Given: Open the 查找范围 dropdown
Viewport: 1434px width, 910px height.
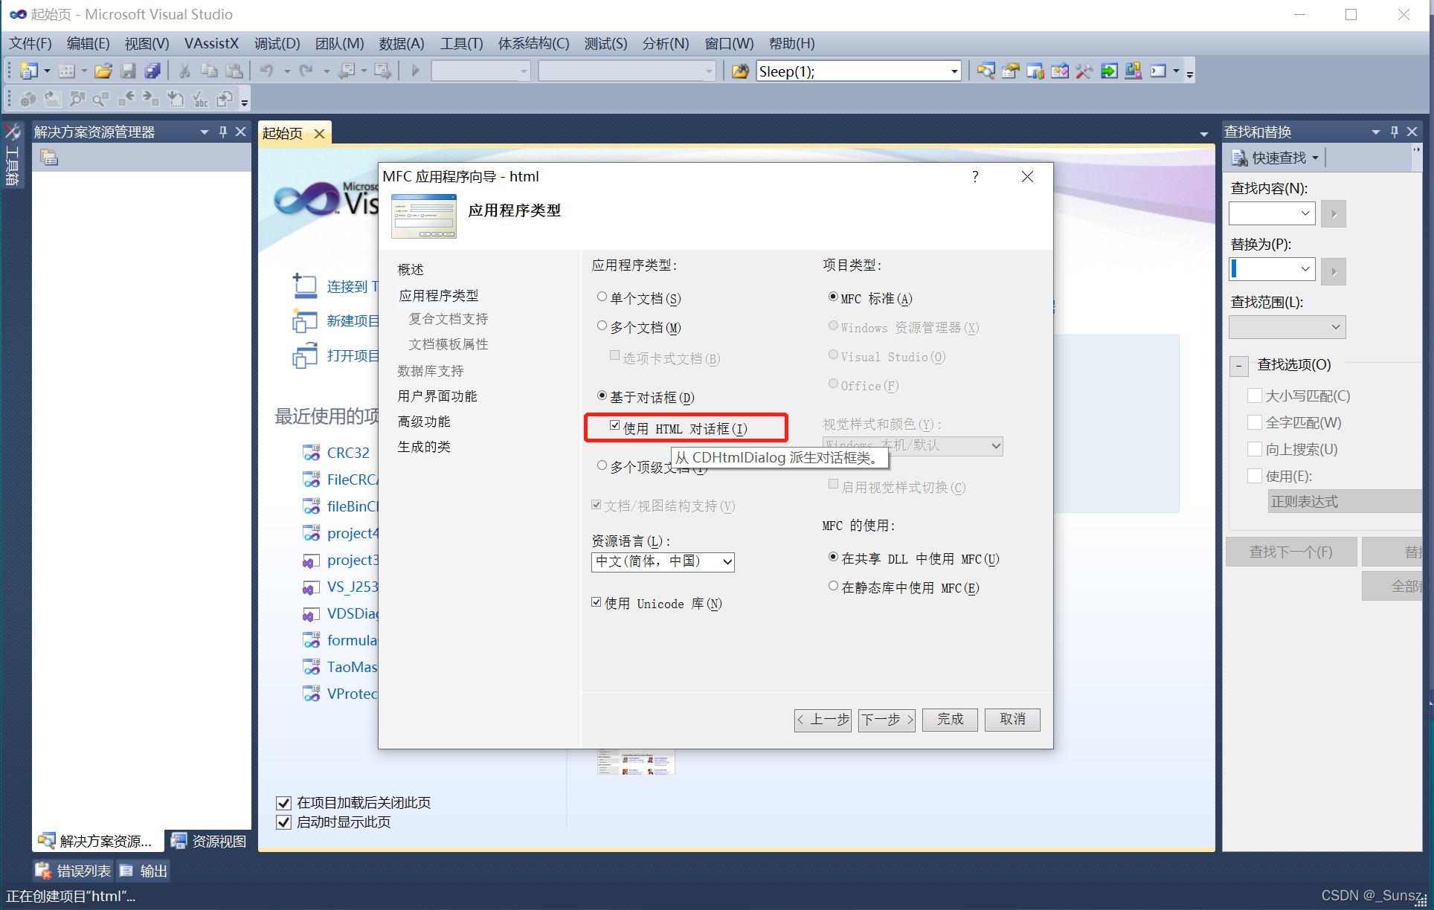Looking at the screenshot, I should [x=1335, y=327].
